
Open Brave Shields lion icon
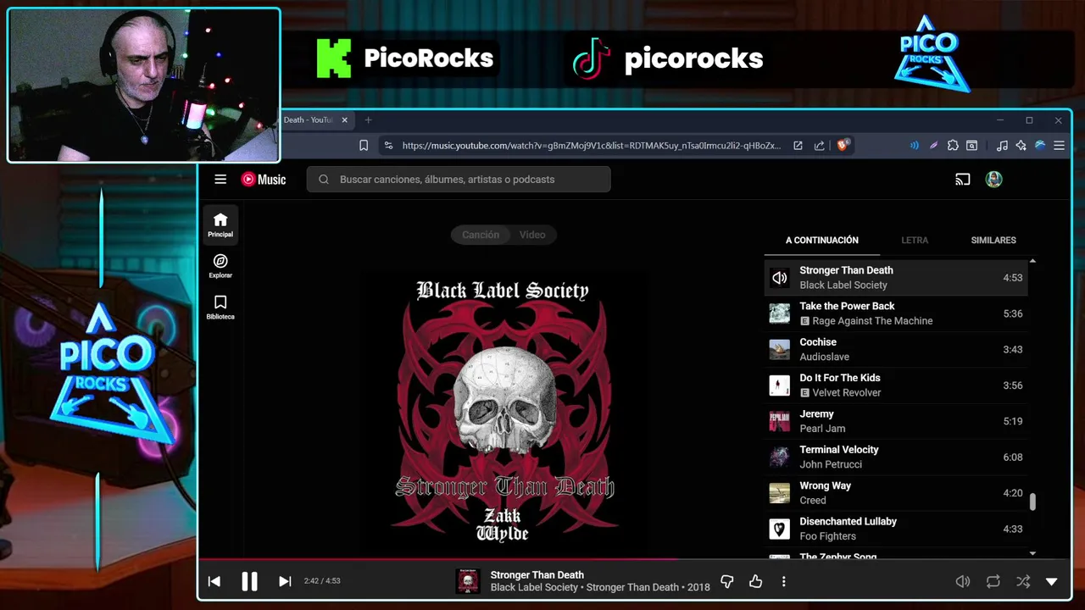pyautogui.click(x=843, y=146)
